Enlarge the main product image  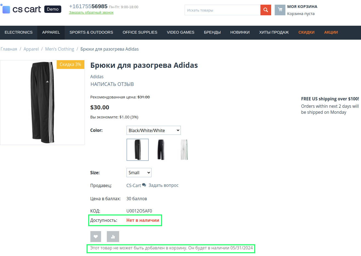tap(42, 103)
